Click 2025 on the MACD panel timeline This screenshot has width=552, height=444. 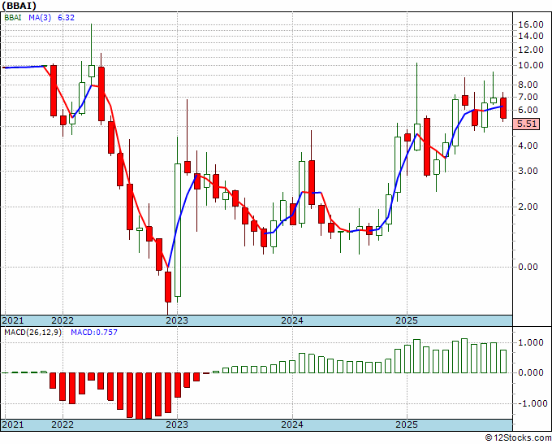(x=407, y=424)
